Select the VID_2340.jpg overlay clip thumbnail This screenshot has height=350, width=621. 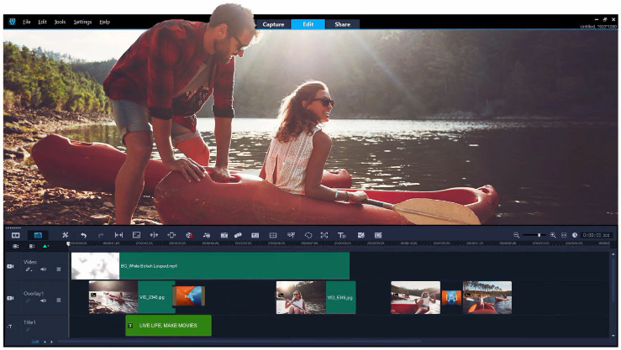coord(113,296)
